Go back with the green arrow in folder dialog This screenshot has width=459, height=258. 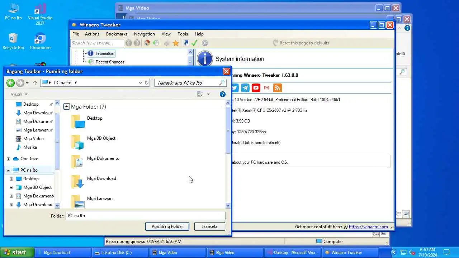coord(10,83)
